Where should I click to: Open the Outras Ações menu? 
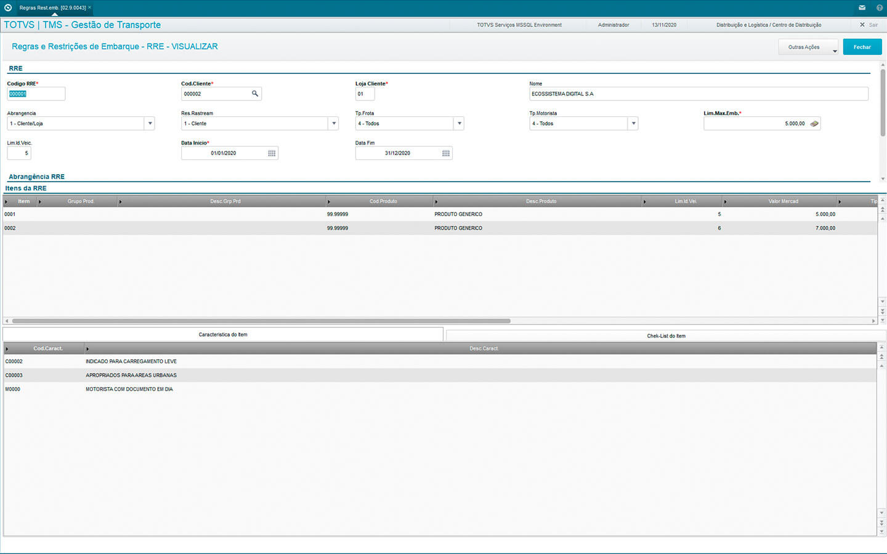[x=808, y=47]
